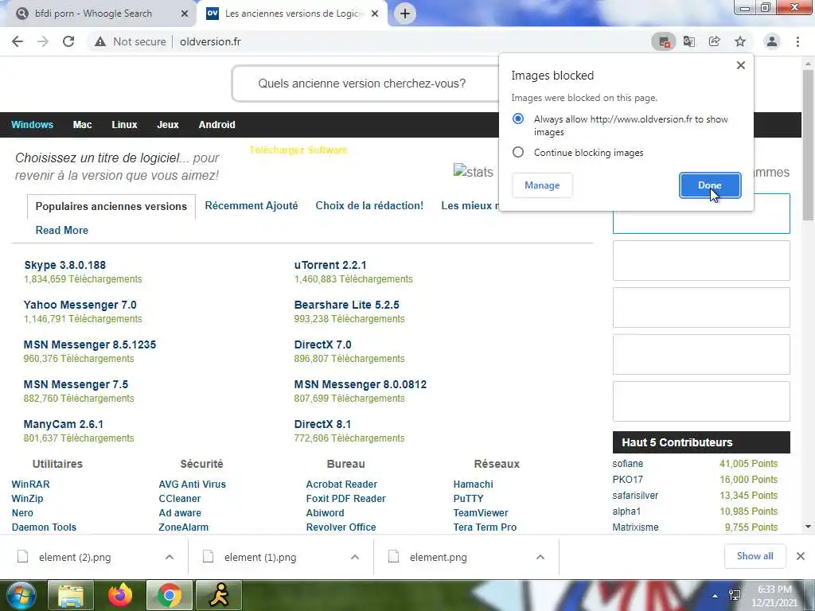
Task: Click Téléchargez Software link
Action: click(x=298, y=150)
